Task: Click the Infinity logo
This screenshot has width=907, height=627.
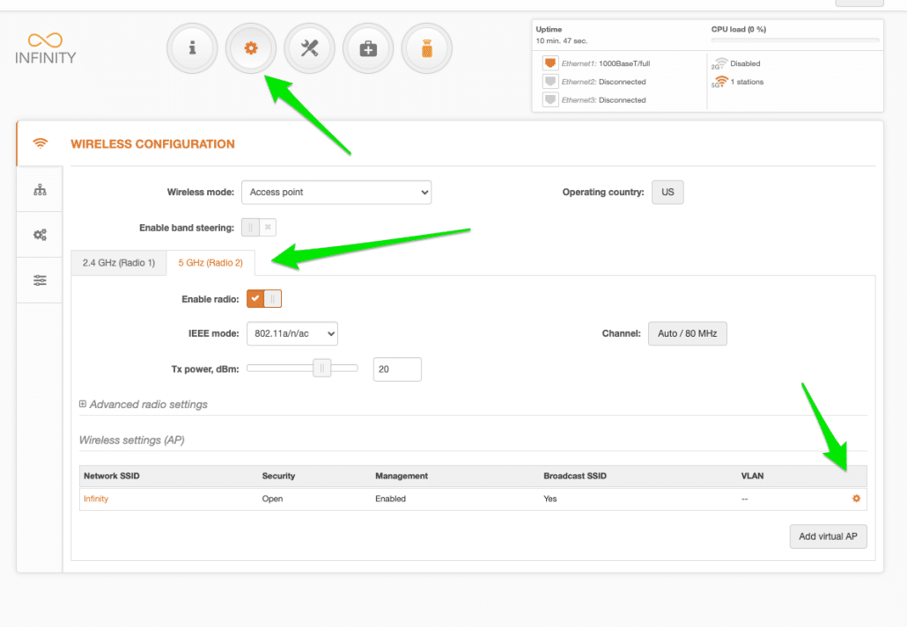Action: (x=45, y=48)
